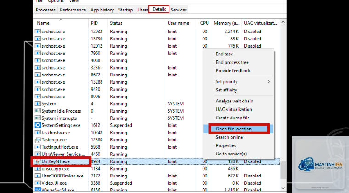The width and height of the screenshot is (349, 193).
Task: Click the icon of svchost.exe PID 4088
Action: click(x=38, y=60)
